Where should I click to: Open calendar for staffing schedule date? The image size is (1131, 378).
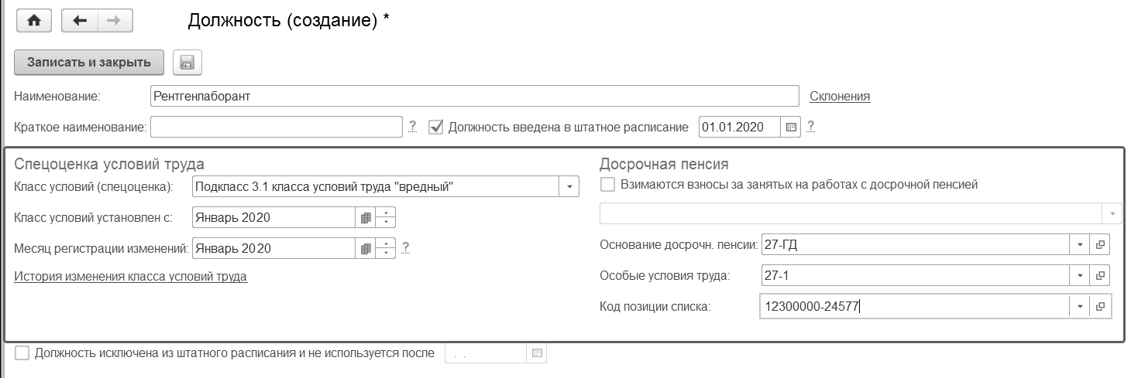coord(791,127)
